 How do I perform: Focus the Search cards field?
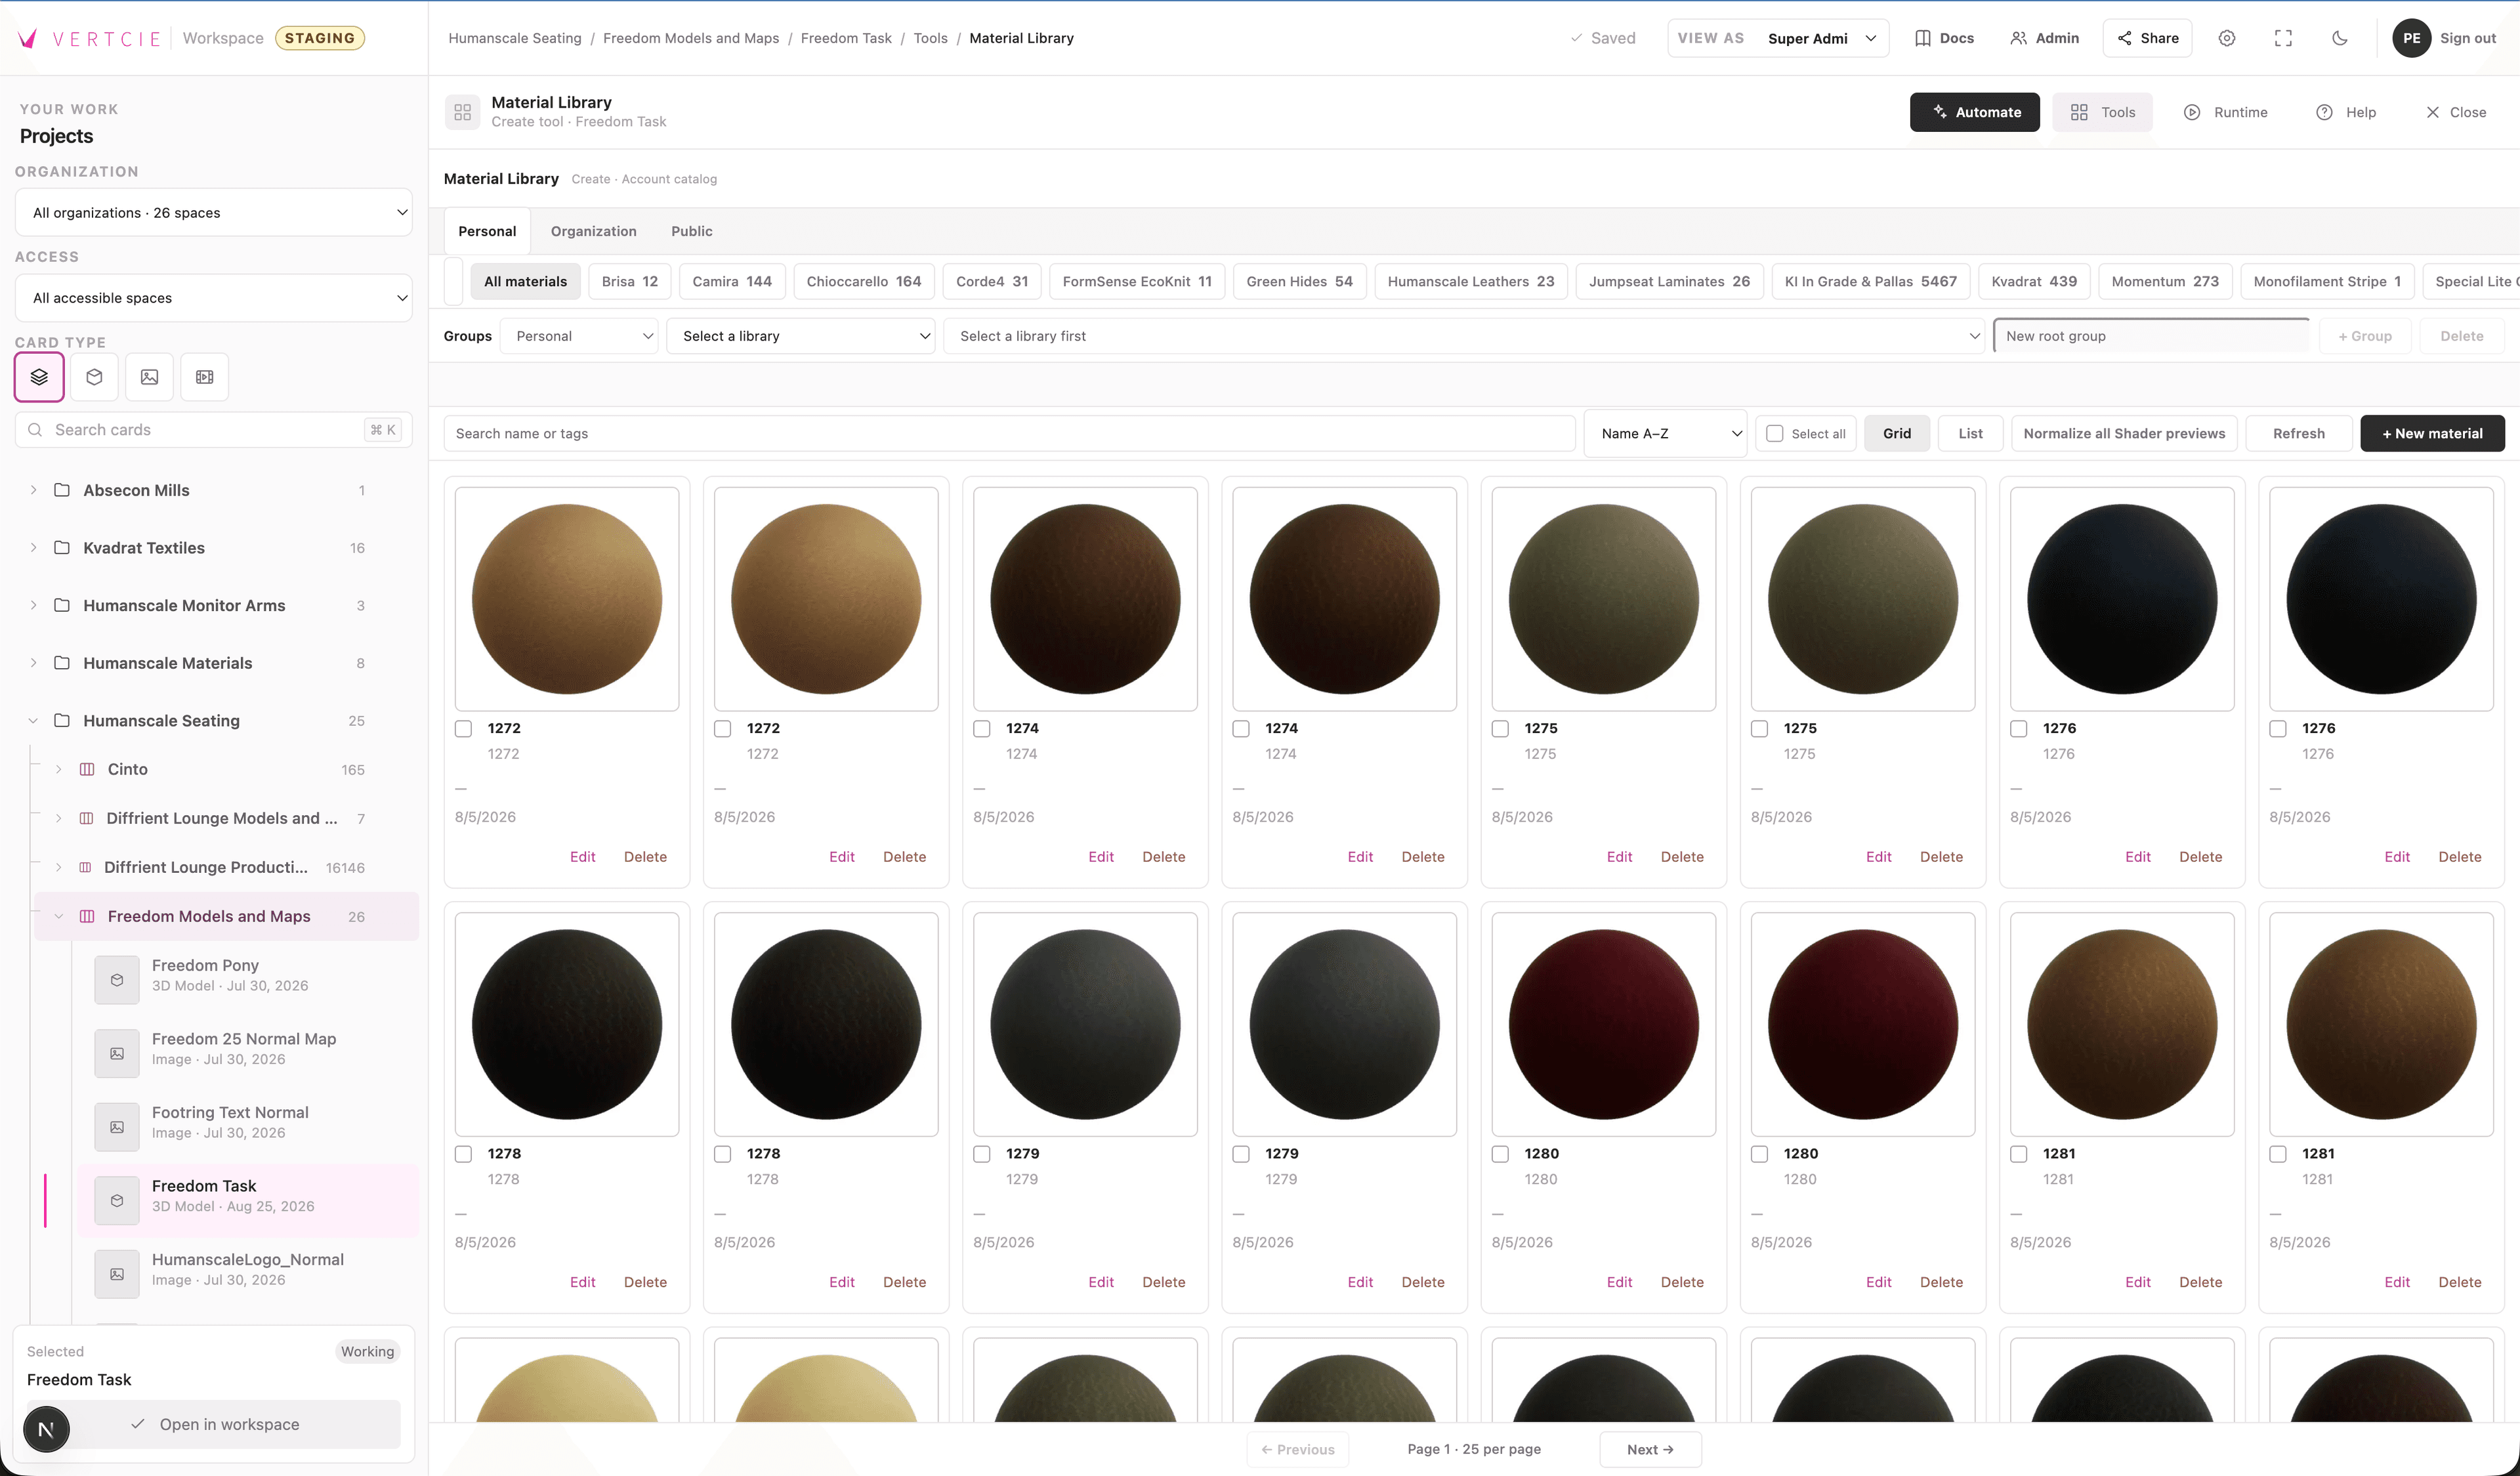[214, 430]
